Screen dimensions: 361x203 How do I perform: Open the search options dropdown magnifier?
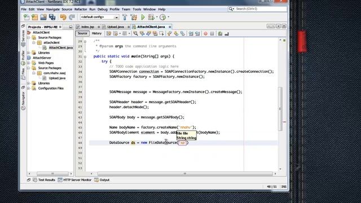pos(231,9)
